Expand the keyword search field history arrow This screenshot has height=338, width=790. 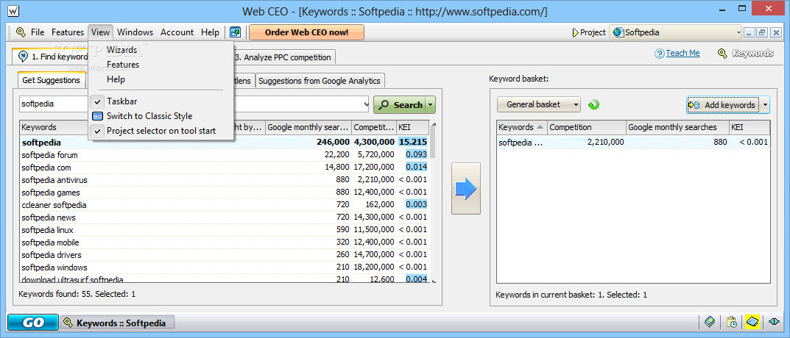tap(366, 104)
